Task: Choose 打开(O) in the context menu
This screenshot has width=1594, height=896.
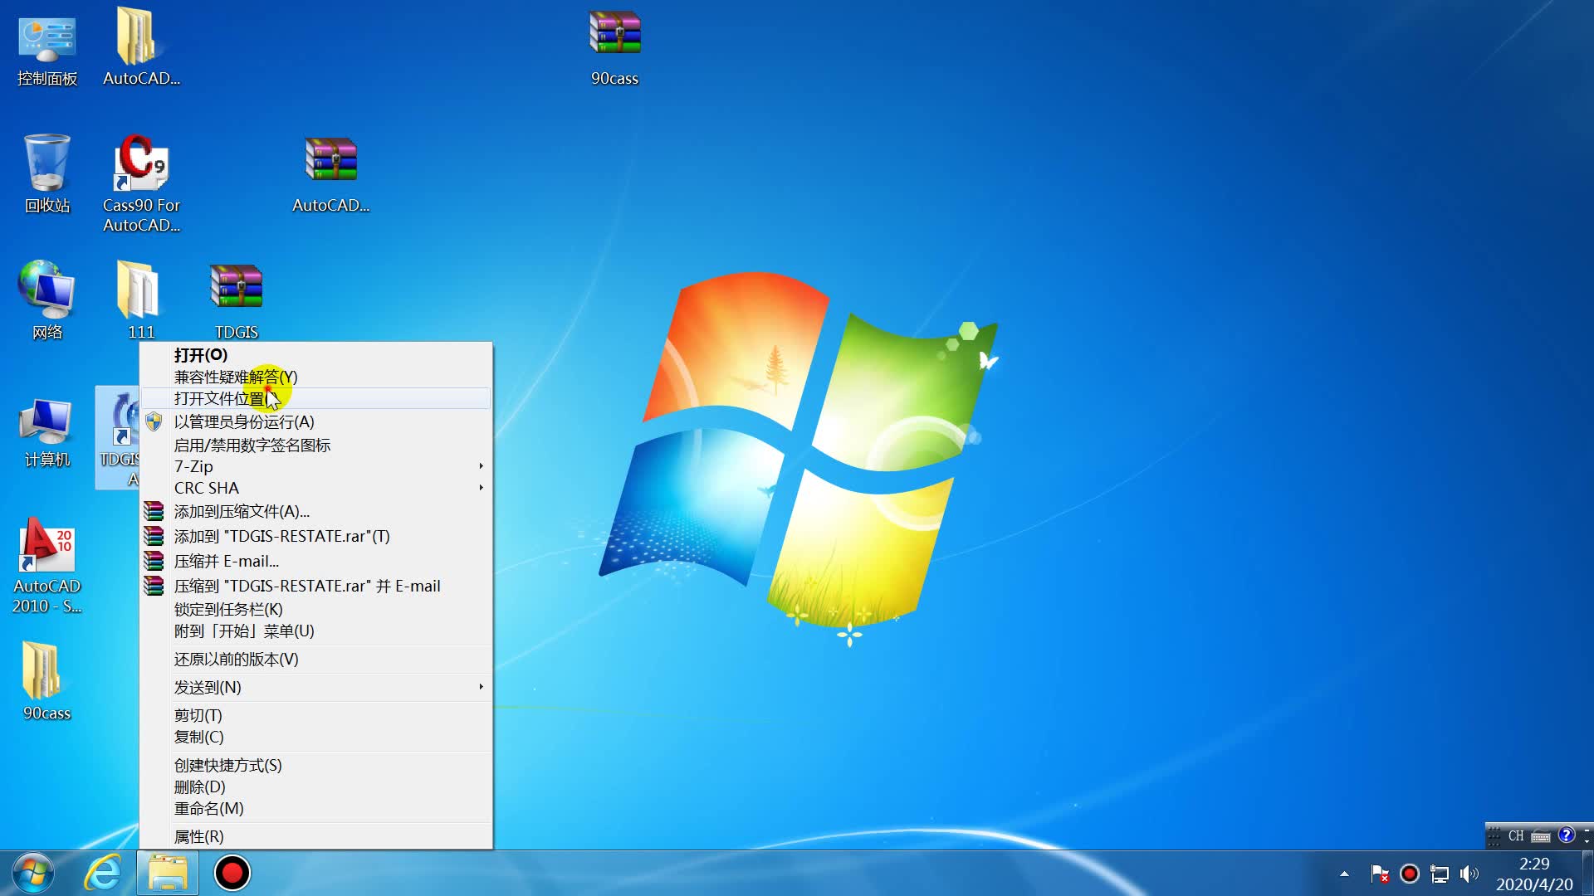Action: point(316,355)
